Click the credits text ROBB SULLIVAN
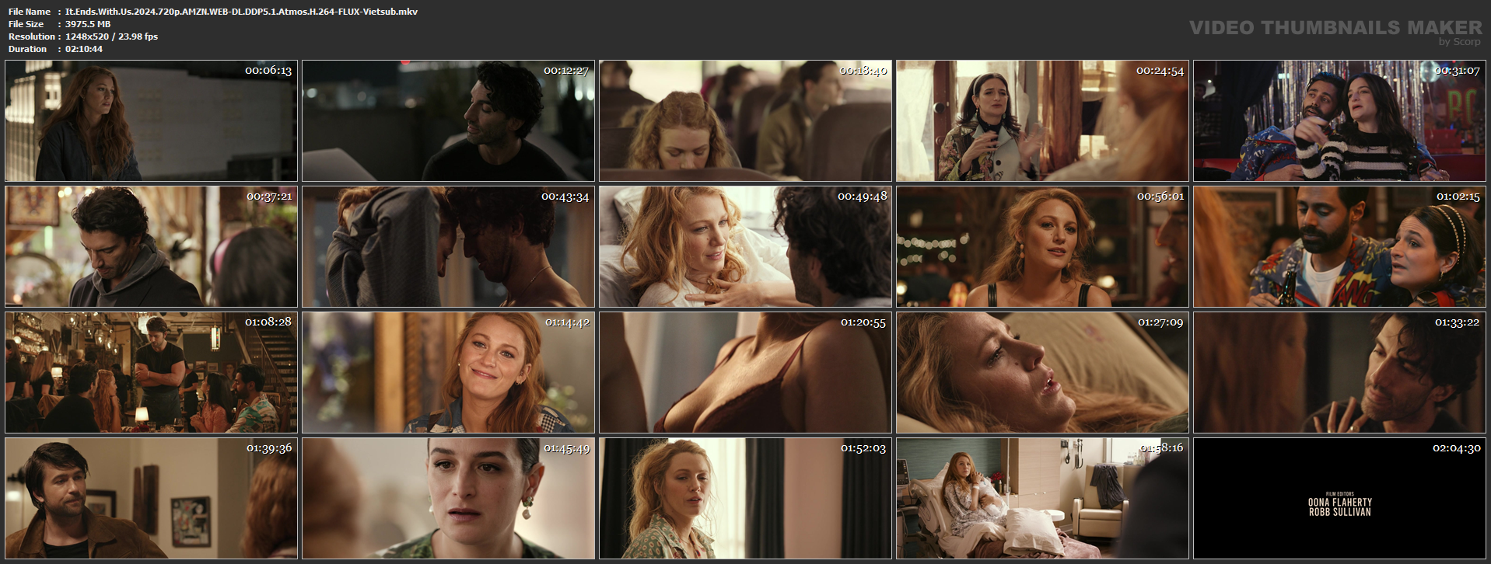Image resolution: width=1491 pixels, height=564 pixels. point(1339,512)
